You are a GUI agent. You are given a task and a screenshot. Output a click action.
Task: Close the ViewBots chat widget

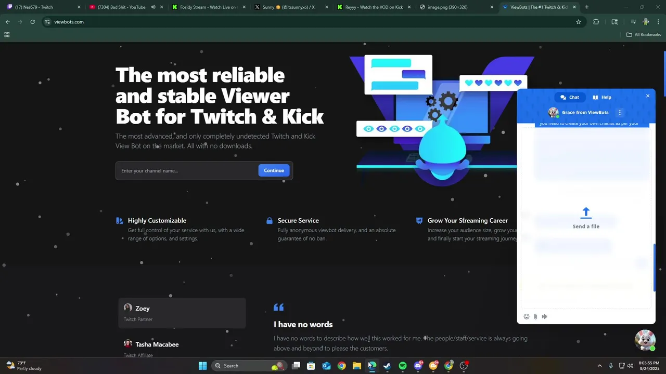point(648,96)
